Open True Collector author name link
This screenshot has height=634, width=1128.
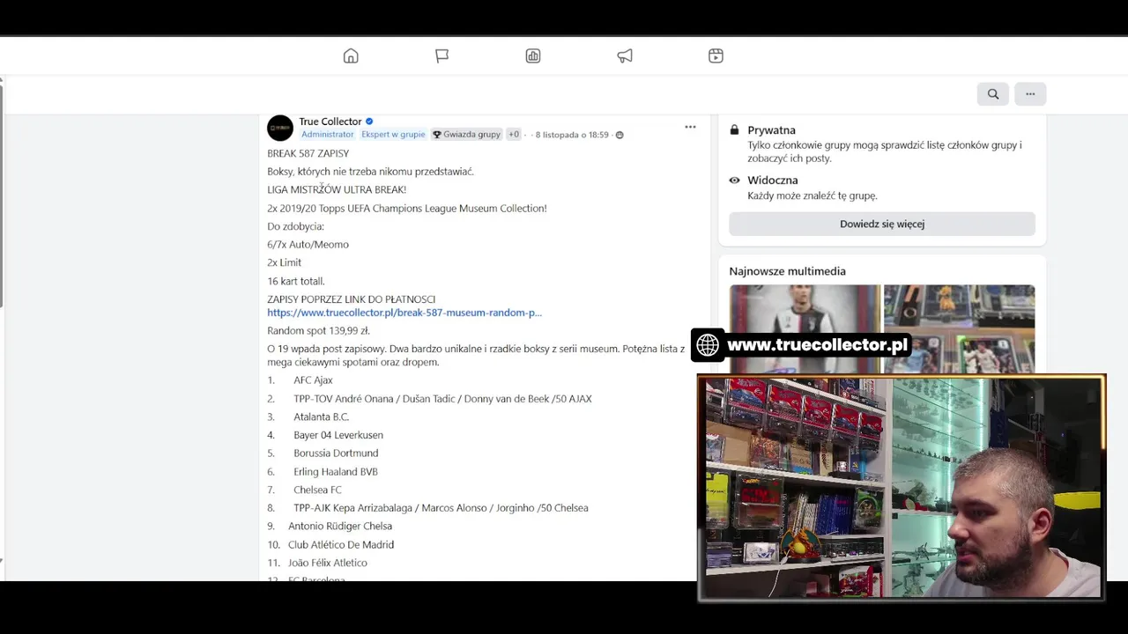point(330,122)
